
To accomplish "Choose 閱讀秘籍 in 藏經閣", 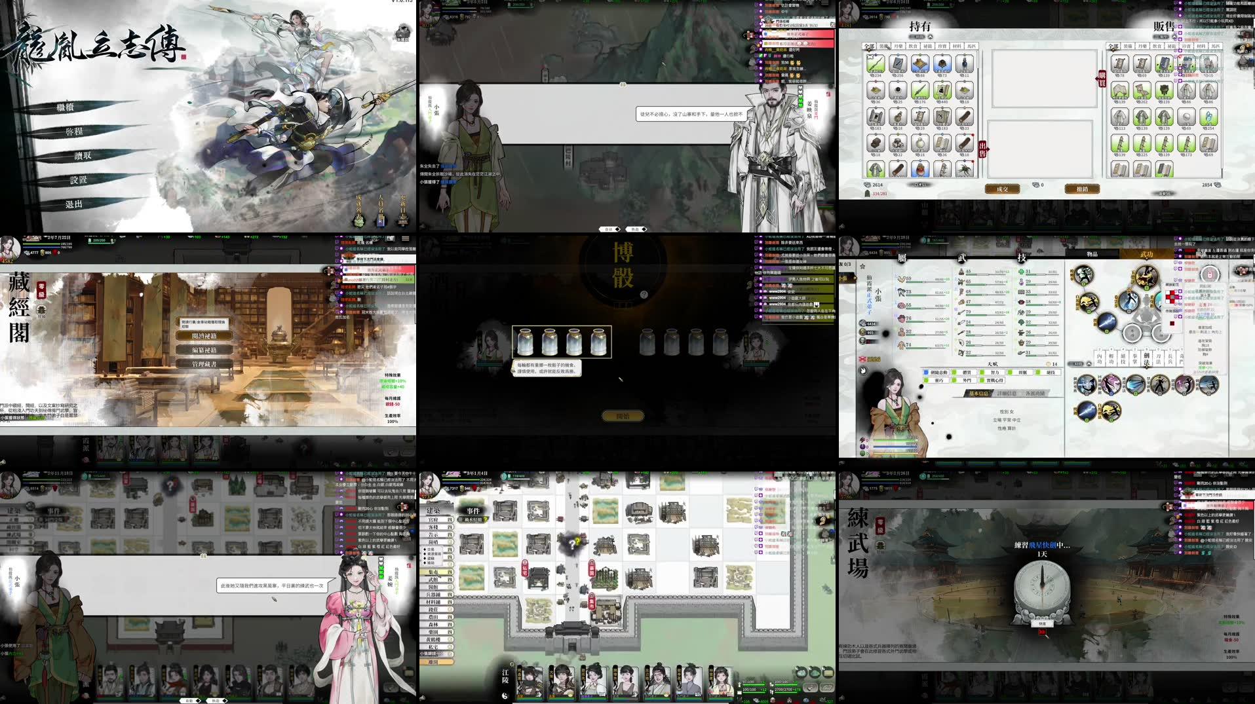I will coord(204,336).
